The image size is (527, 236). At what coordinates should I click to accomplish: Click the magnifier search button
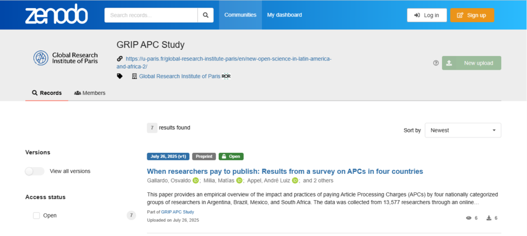click(x=205, y=15)
